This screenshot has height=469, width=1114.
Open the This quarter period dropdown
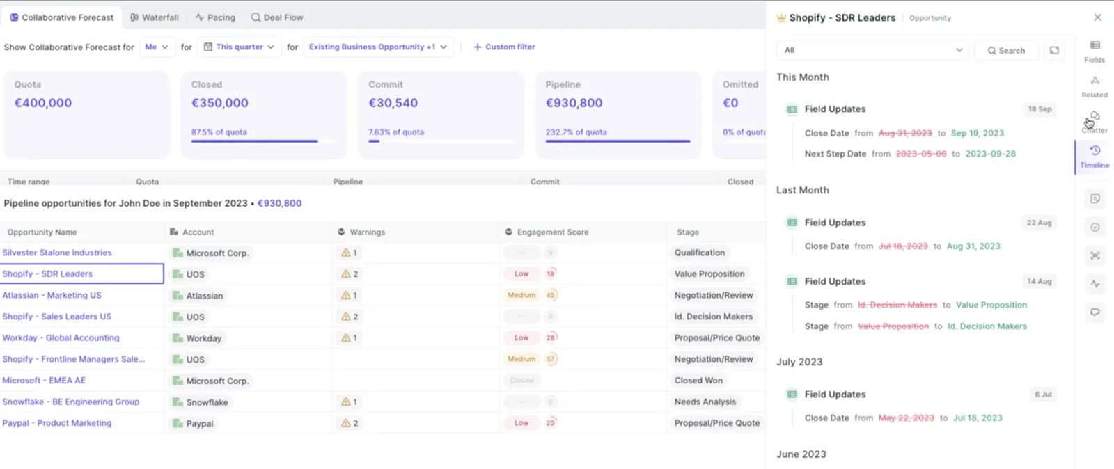pos(239,47)
